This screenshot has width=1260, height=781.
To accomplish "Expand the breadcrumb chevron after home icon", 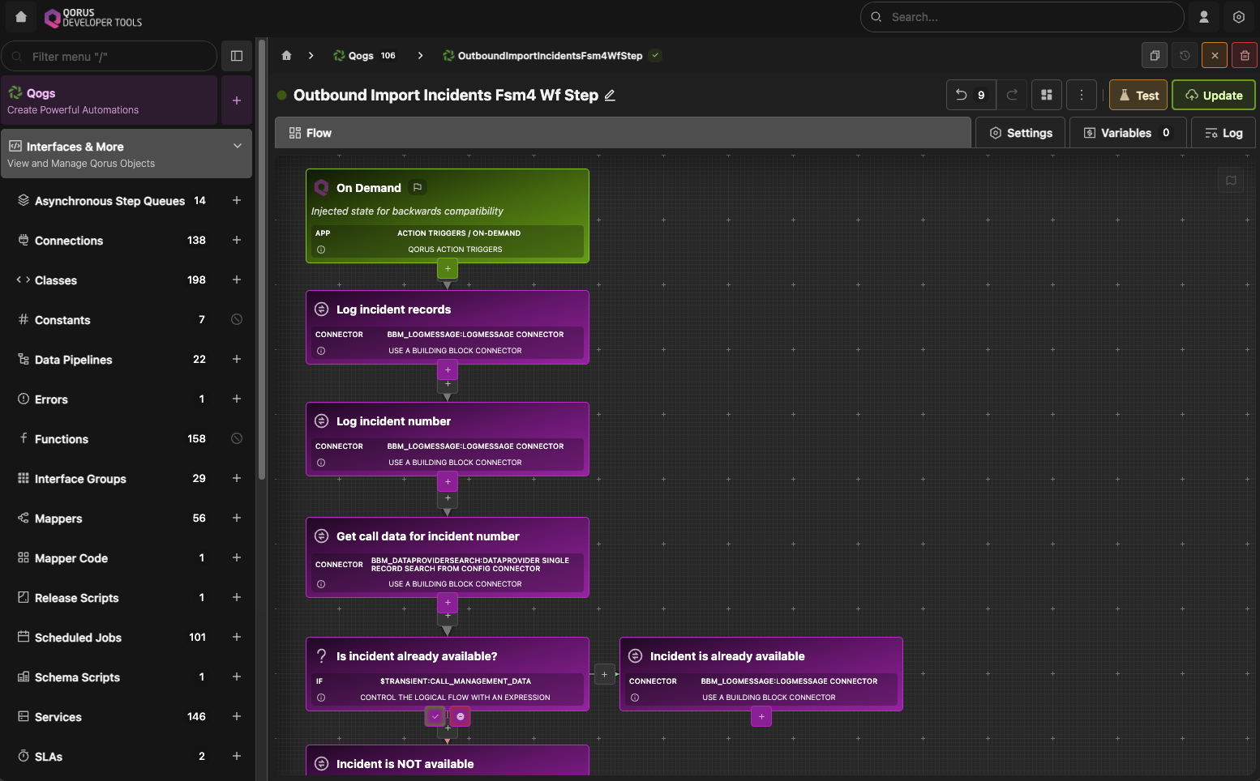I will [311, 56].
